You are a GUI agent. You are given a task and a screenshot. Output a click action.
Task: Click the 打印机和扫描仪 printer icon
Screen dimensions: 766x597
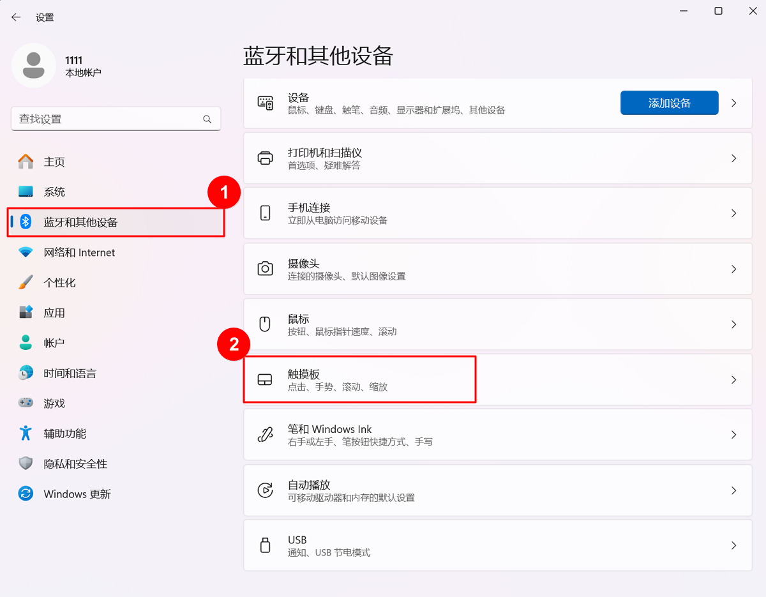(265, 158)
